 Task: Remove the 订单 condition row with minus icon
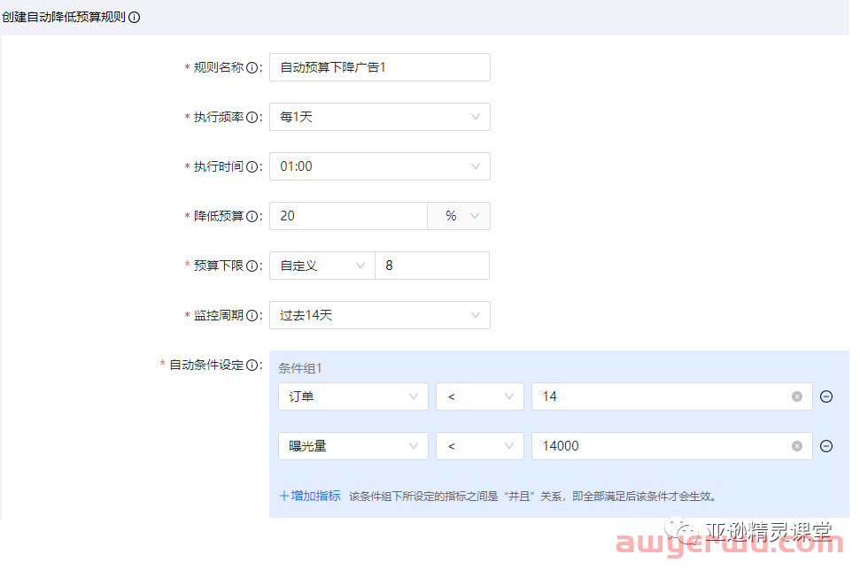click(826, 397)
